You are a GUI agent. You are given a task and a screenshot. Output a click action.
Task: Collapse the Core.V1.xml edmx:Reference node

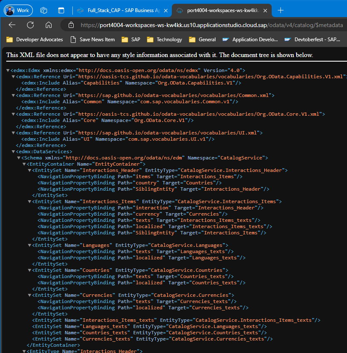(13, 114)
